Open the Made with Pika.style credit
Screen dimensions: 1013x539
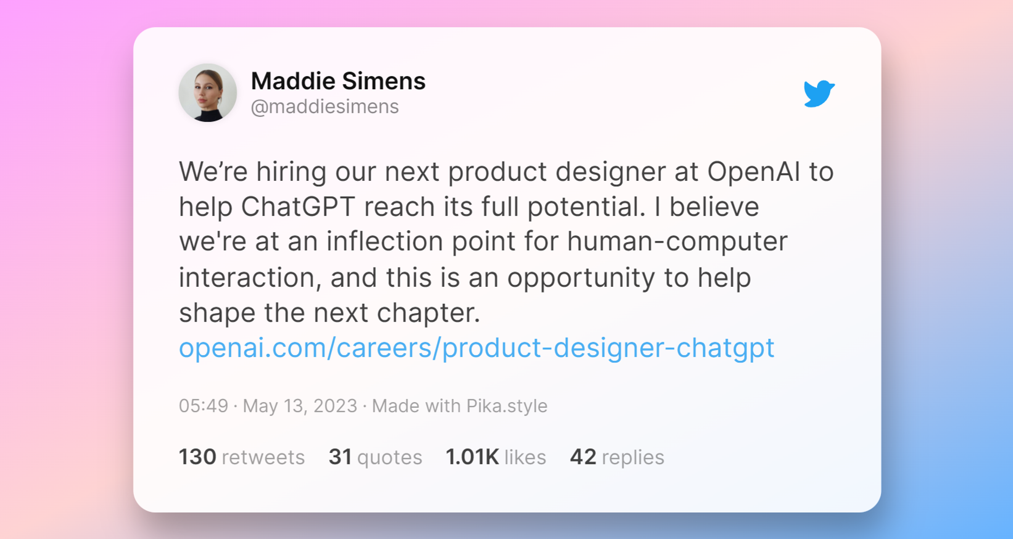tap(459, 406)
